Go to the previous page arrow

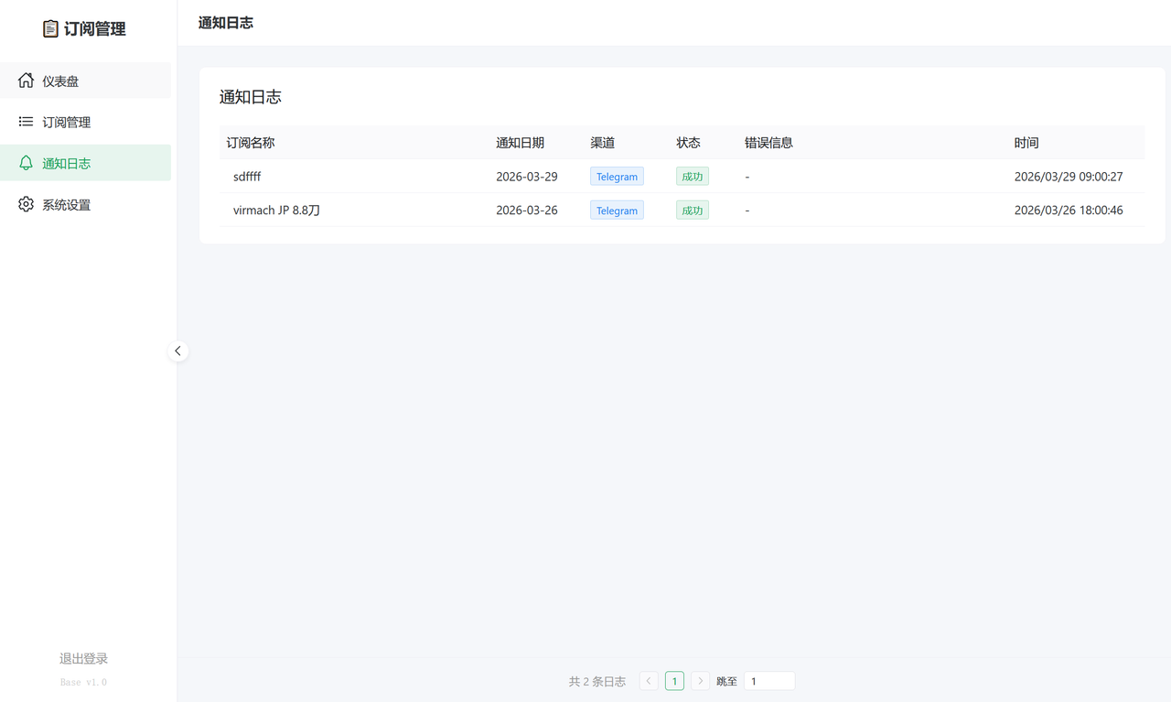[x=649, y=681]
